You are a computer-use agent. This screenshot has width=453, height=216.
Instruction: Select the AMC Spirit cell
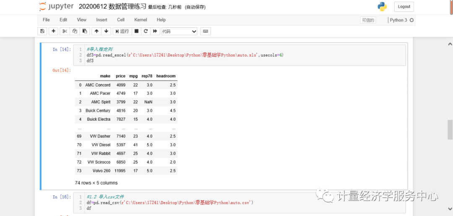point(101,102)
